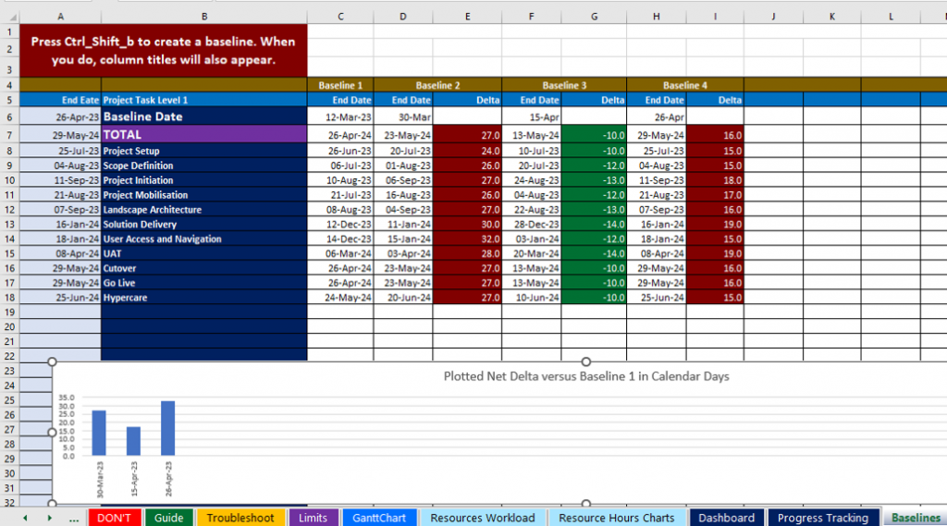
Task: Open the Troubleshoot sheet tab
Action: (x=240, y=518)
